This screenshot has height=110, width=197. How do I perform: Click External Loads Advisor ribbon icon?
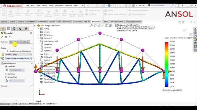(28, 13)
